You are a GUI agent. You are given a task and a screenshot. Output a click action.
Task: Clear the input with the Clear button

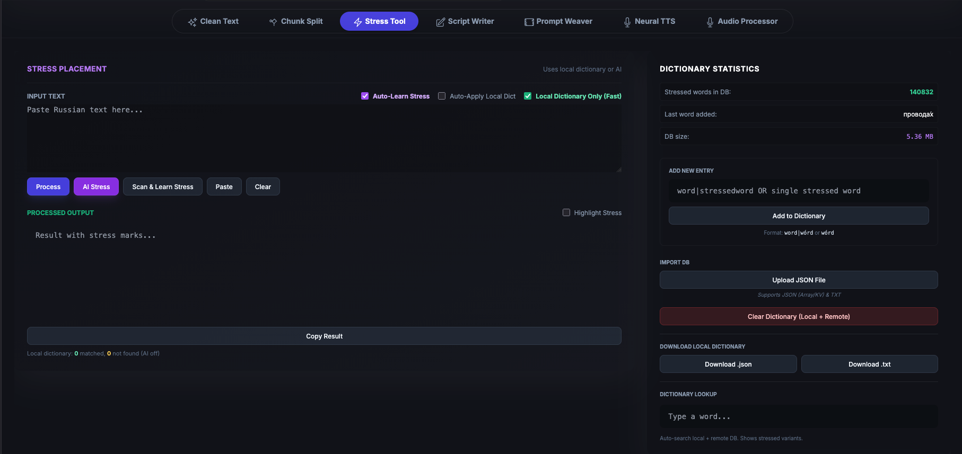click(x=263, y=186)
